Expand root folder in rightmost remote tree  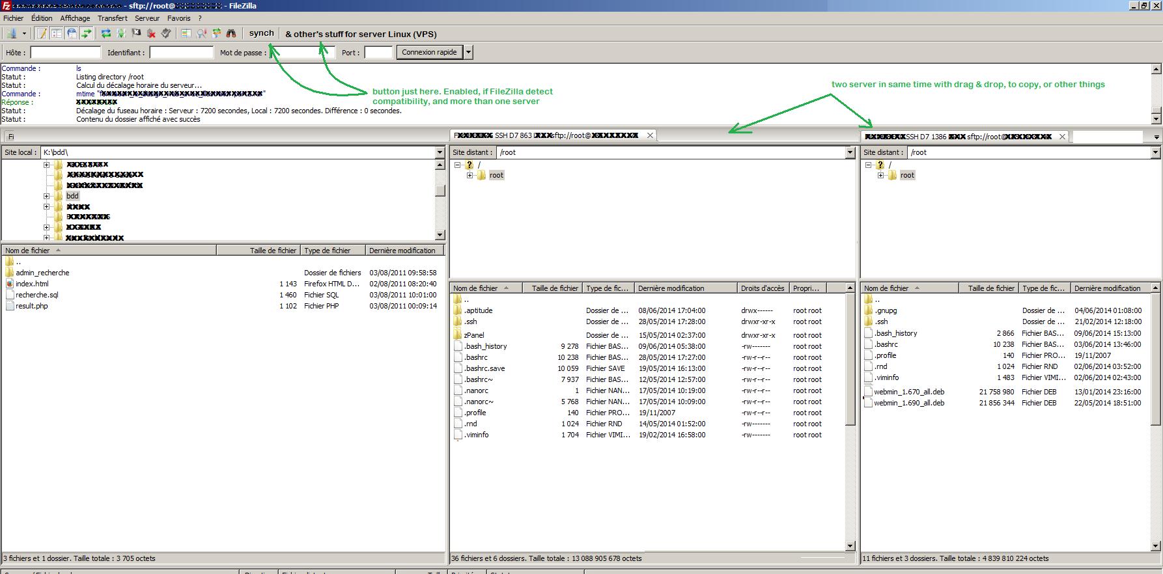pyautogui.click(x=880, y=176)
